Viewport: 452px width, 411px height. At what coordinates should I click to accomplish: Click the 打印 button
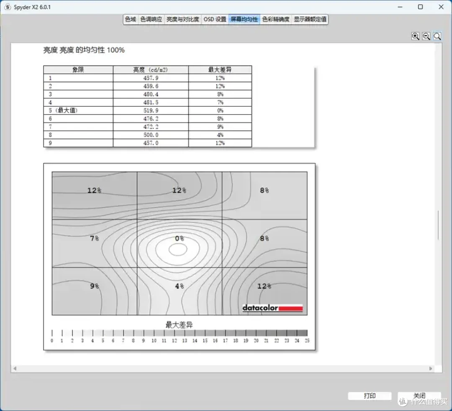(x=370, y=396)
